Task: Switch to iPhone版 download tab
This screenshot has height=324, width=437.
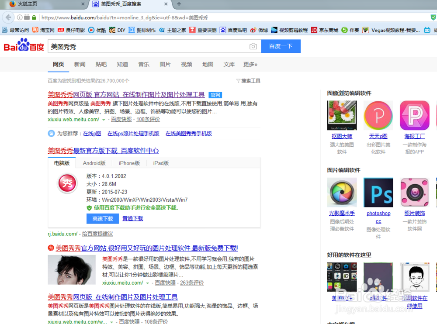Action: [129, 163]
